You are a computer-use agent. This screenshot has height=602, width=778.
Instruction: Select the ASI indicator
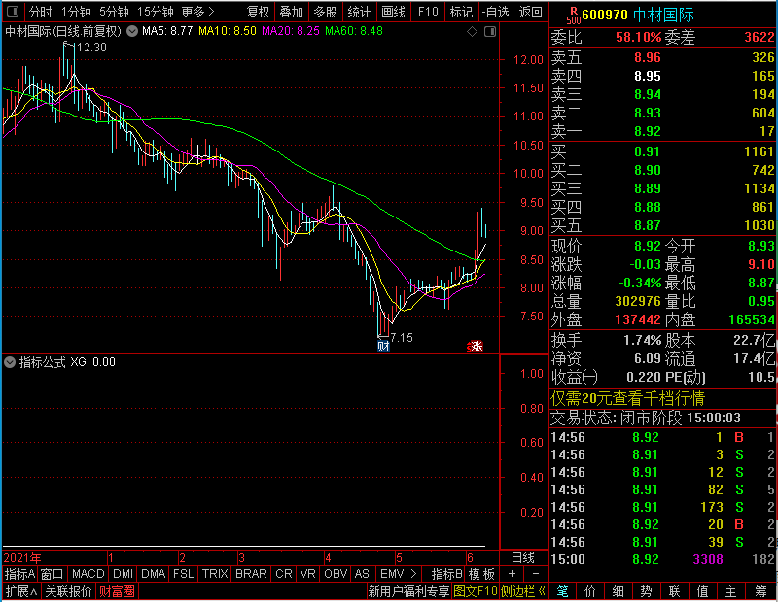pos(363,574)
